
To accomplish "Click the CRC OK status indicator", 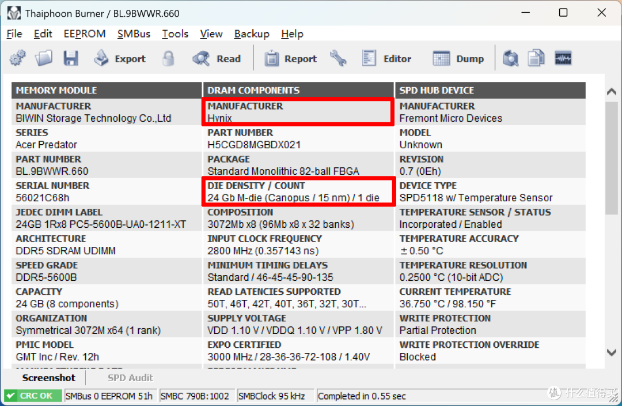I will coord(33,396).
